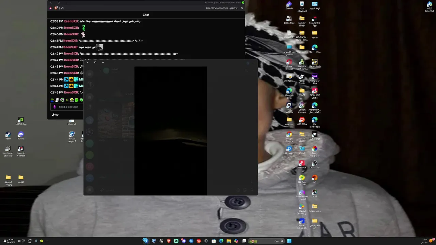Open the taskbar clock and date
Image resolution: width=436 pixels, height=245 pixels.
pos(10,241)
